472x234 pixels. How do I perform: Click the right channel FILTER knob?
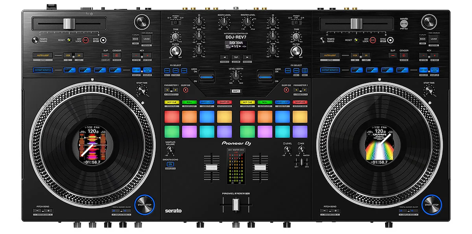[x=296, y=51]
